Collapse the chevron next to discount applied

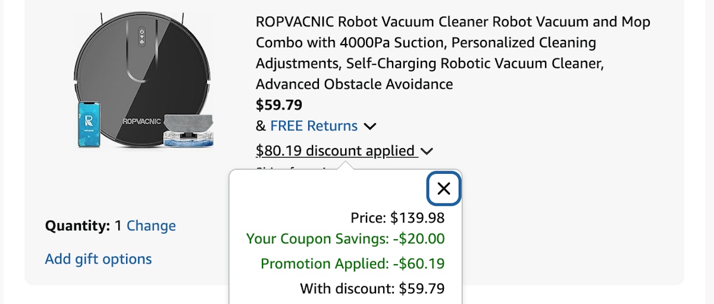coord(427,151)
